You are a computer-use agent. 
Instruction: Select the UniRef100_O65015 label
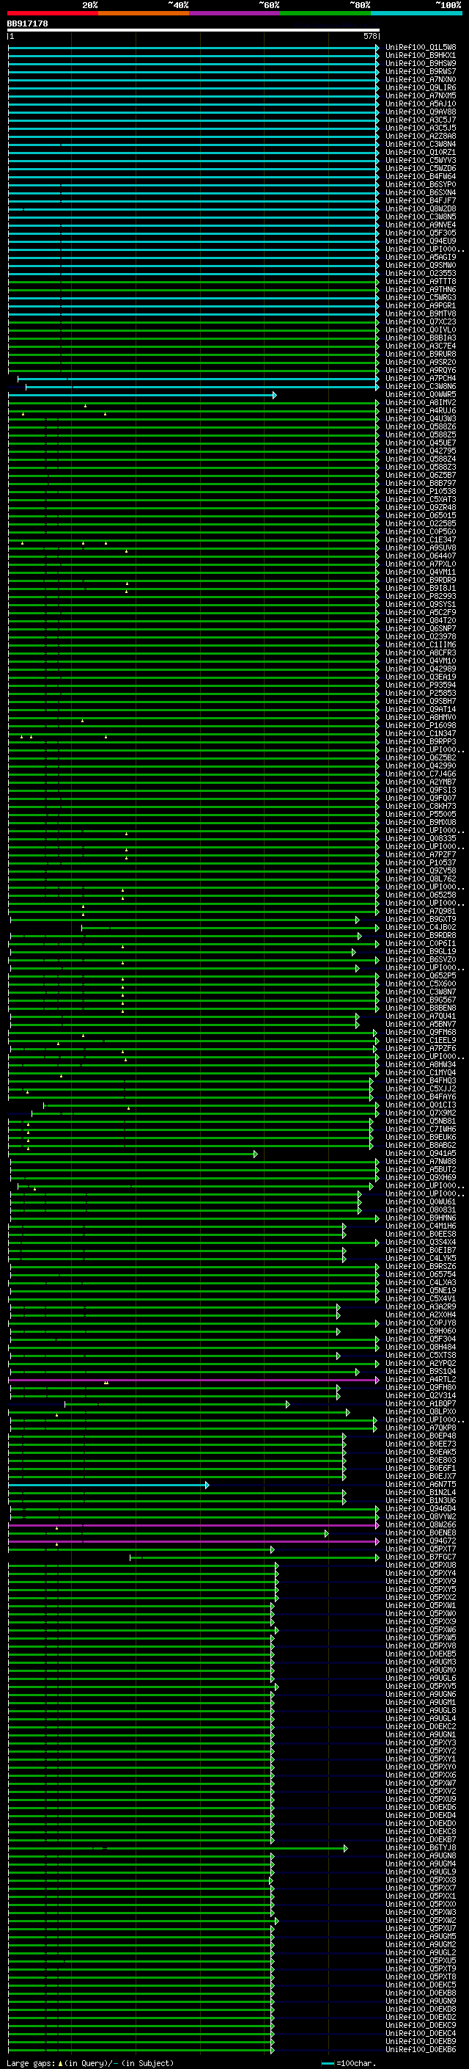click(x=421, y=516)
